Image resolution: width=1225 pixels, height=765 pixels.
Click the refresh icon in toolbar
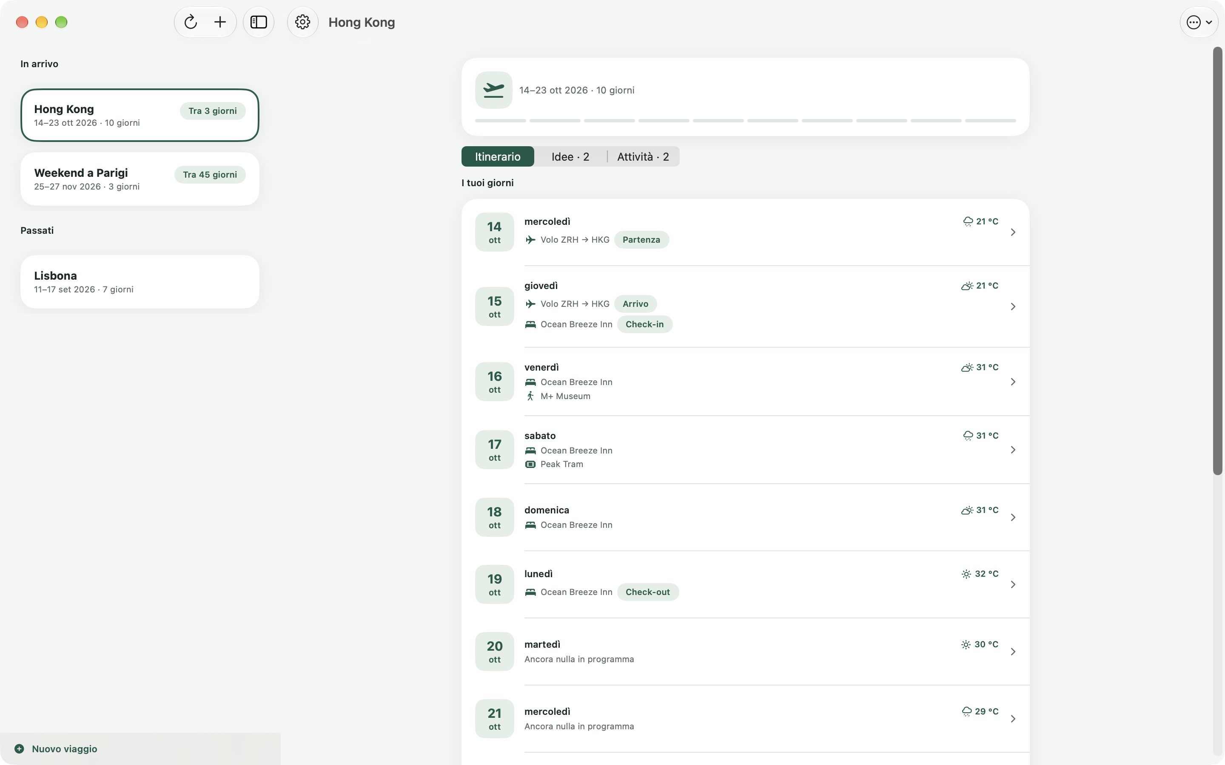(x=190, y=22)
